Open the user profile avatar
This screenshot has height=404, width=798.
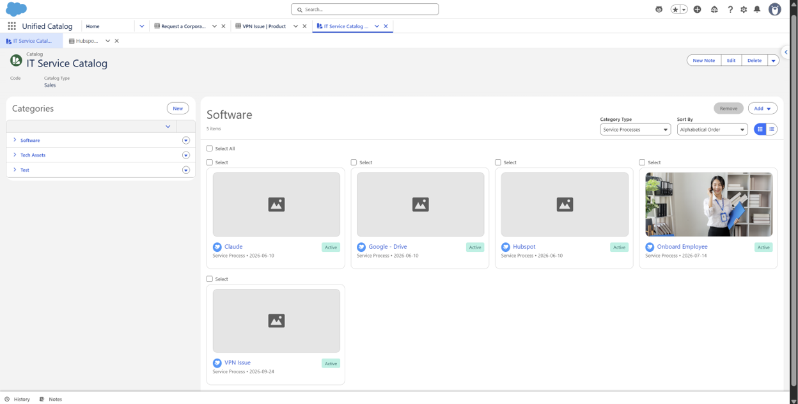point(775,9)
